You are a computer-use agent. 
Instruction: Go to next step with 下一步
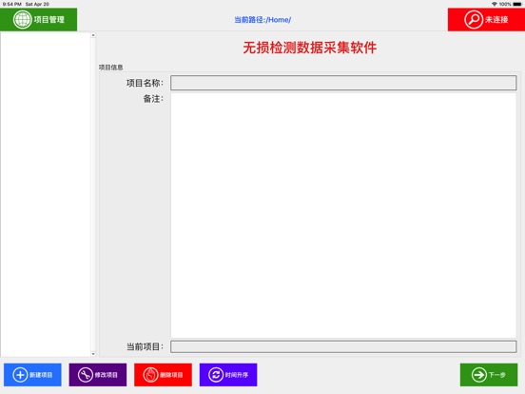(x=489, y=375)
